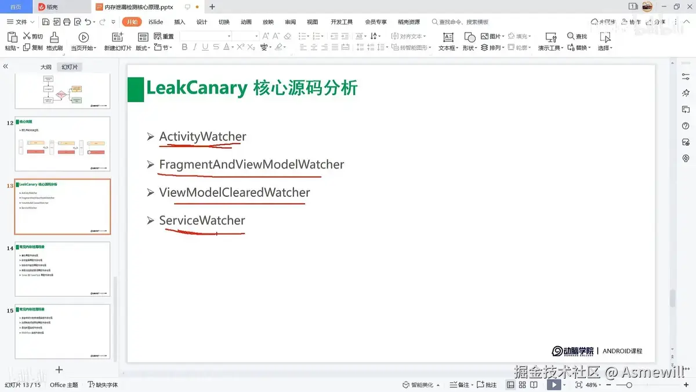This screenshot has height=392, width=696.
Task: Click the Decrease Font Size icon
Action: pyautogui.click(x=276, y=36)
